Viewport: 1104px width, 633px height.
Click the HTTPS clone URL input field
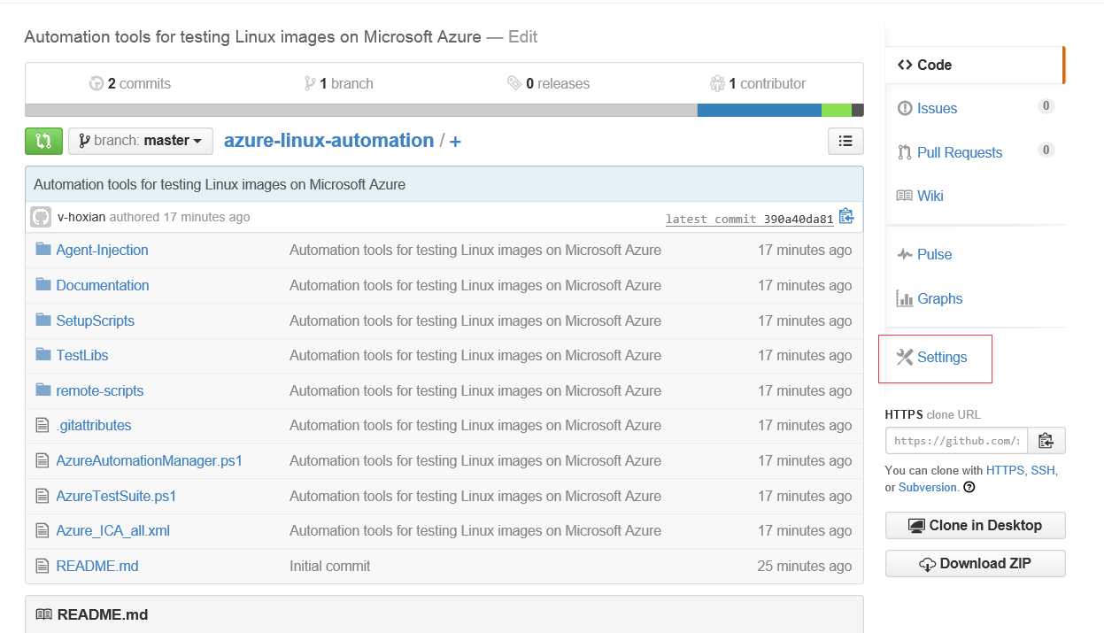tap(956, 440)
